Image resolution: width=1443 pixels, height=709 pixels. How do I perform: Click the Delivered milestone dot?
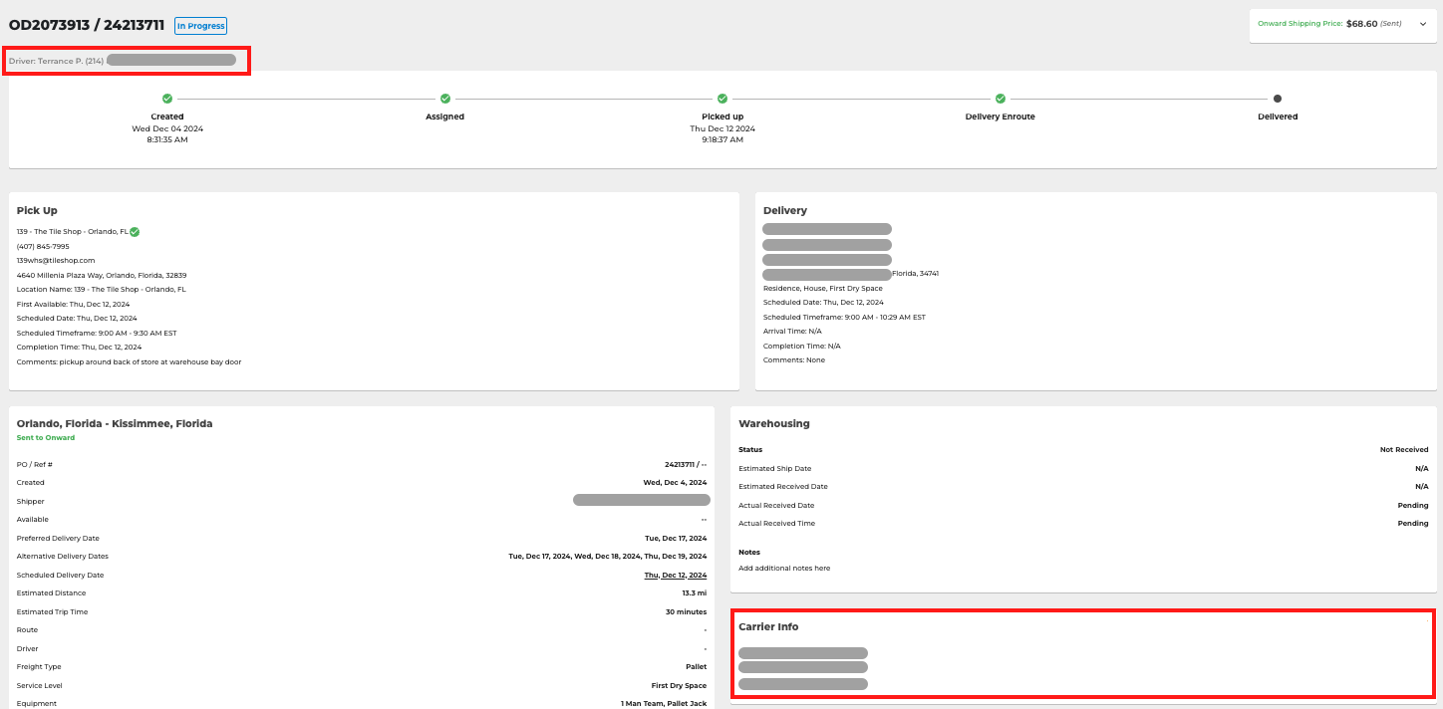[1278, 99]
